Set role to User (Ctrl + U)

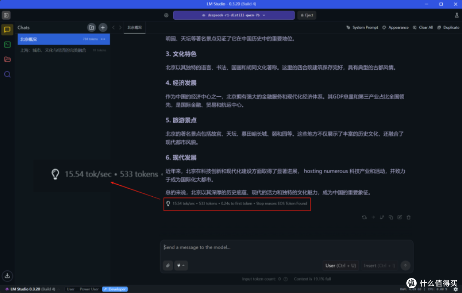[x=341, y=266]
